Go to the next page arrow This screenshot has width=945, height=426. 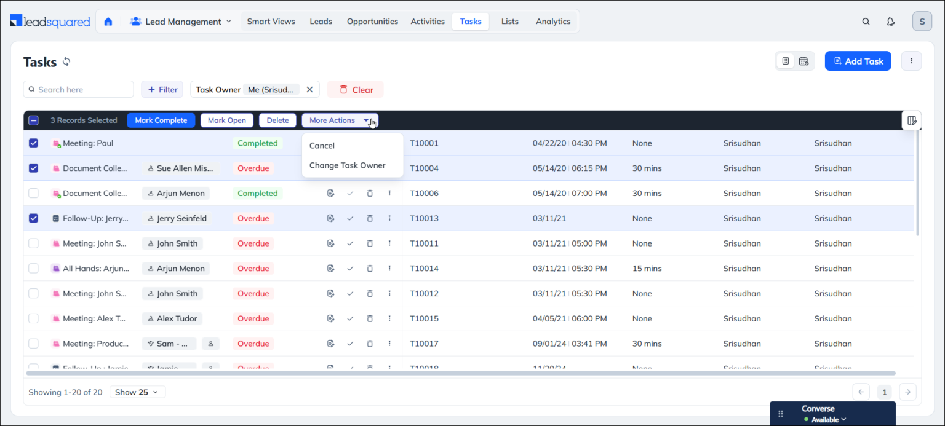907,392
